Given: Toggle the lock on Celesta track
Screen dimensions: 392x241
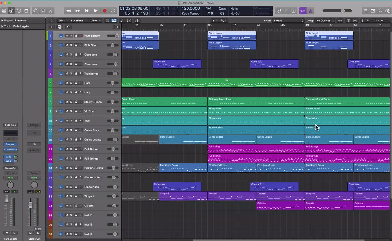Looking at the screenshot, I should [76, 206].
